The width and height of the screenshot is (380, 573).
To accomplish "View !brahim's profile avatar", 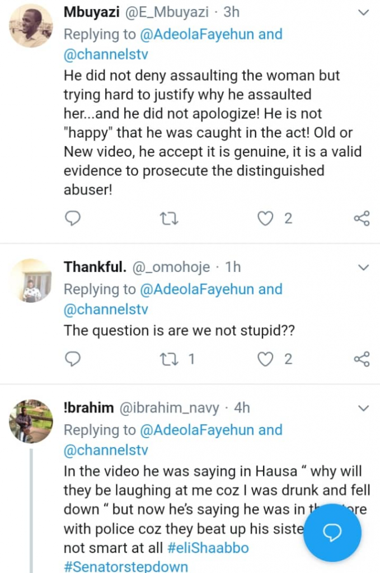I will pos(31,421).
